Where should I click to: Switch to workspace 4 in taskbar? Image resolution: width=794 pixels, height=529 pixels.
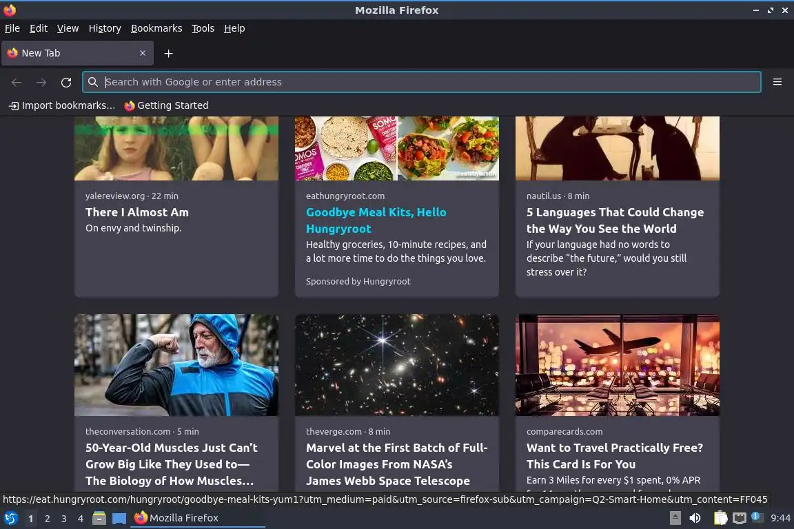pyautogui.click(x=80, y=519)
